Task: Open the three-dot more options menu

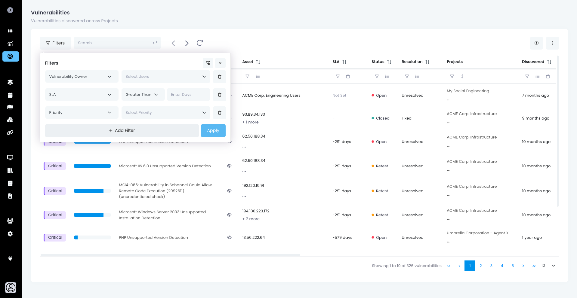Action: click(553, 43)
